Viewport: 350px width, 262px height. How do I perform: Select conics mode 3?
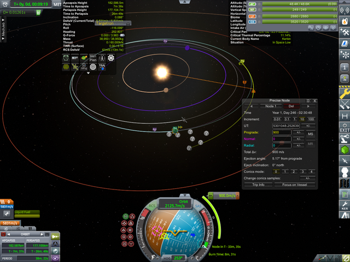tap(302, 171)
